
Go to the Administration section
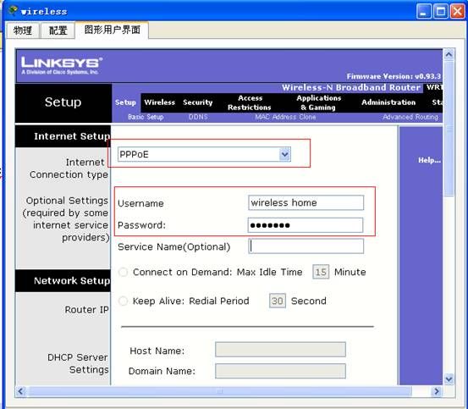tap(388, 102)
